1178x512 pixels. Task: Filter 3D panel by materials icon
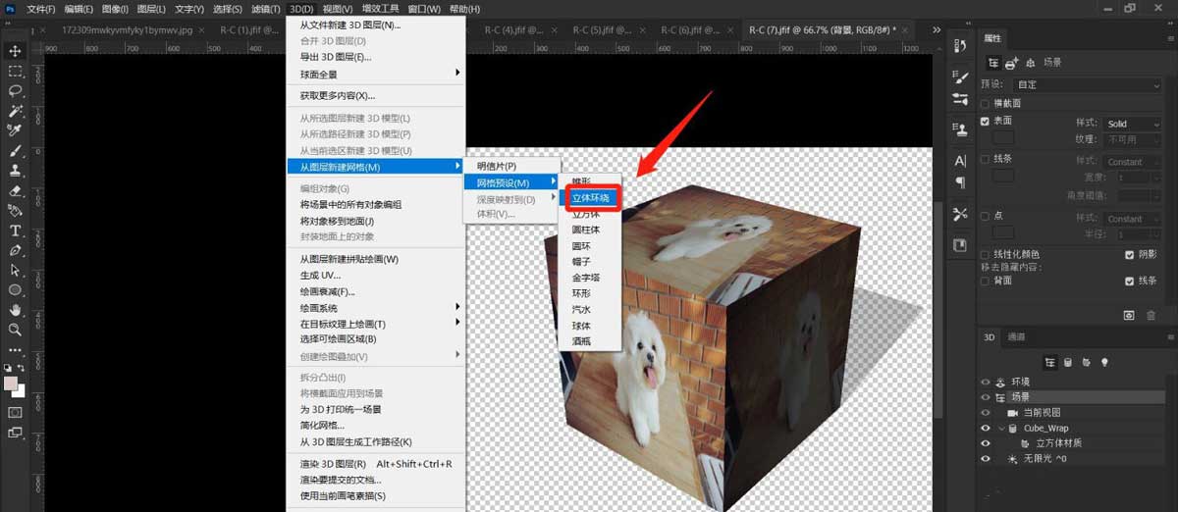(1087, 362)
